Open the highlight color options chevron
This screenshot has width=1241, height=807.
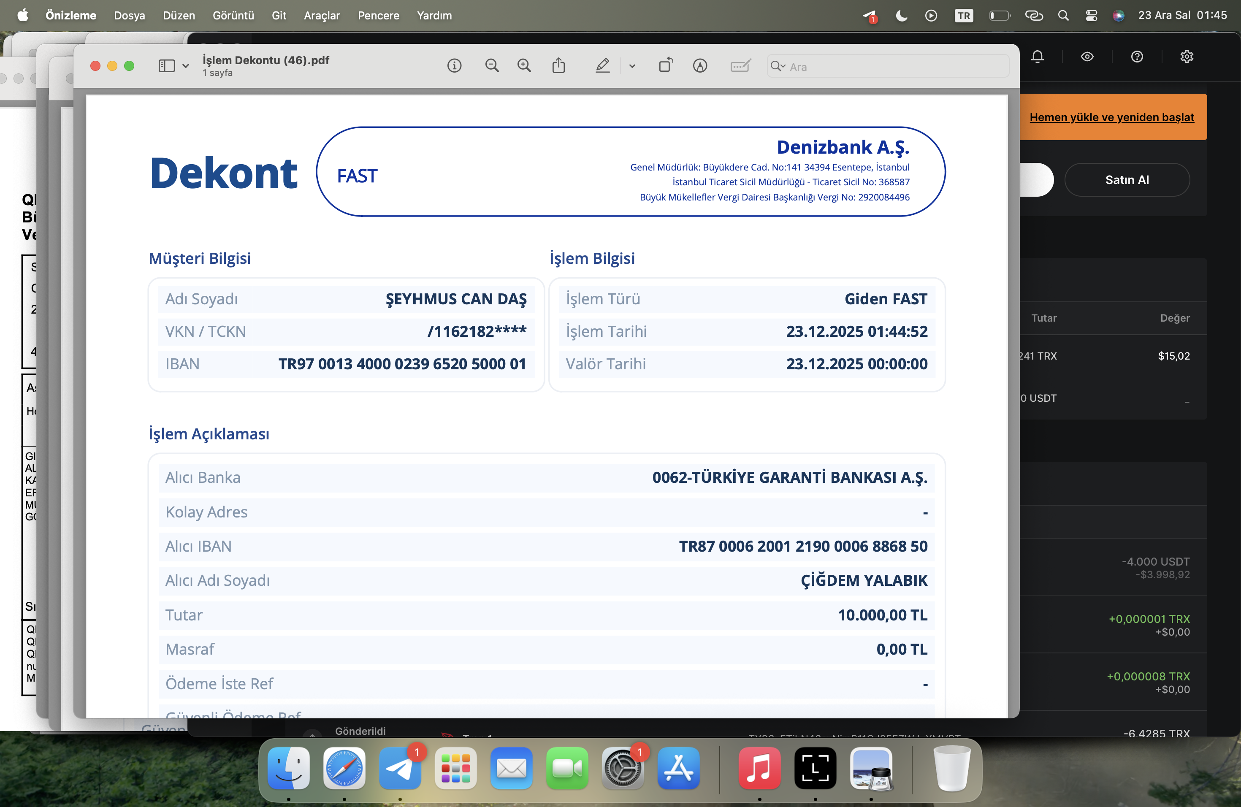click(x=632, y=66)
